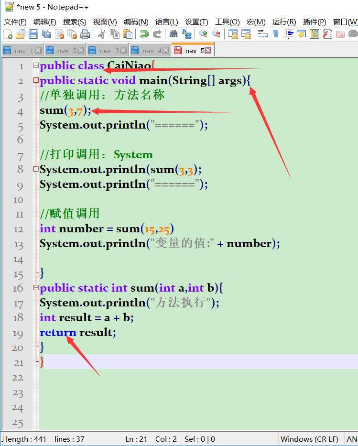Save the current file
Screen dimensions: 358x446
click(x=33, y=34)
